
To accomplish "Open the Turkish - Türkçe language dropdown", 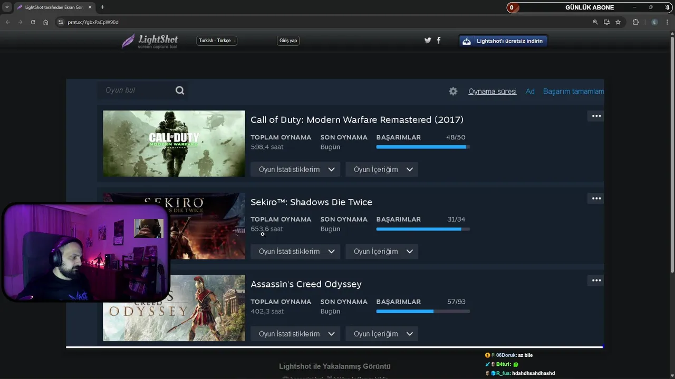I will tap(217, 41).
